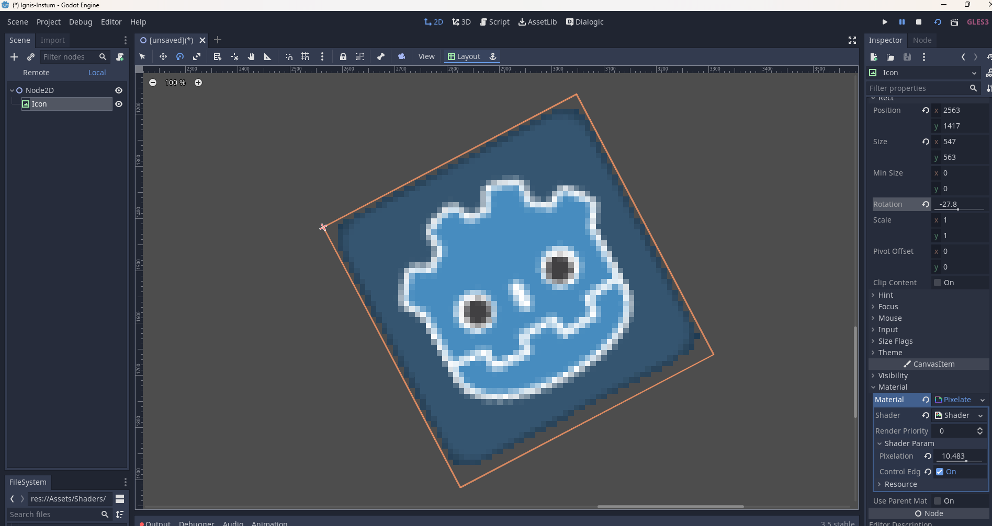This screenshot has width=992, height=526.
Task: Click the group children icon next to lock
Action: coord(360,56)
